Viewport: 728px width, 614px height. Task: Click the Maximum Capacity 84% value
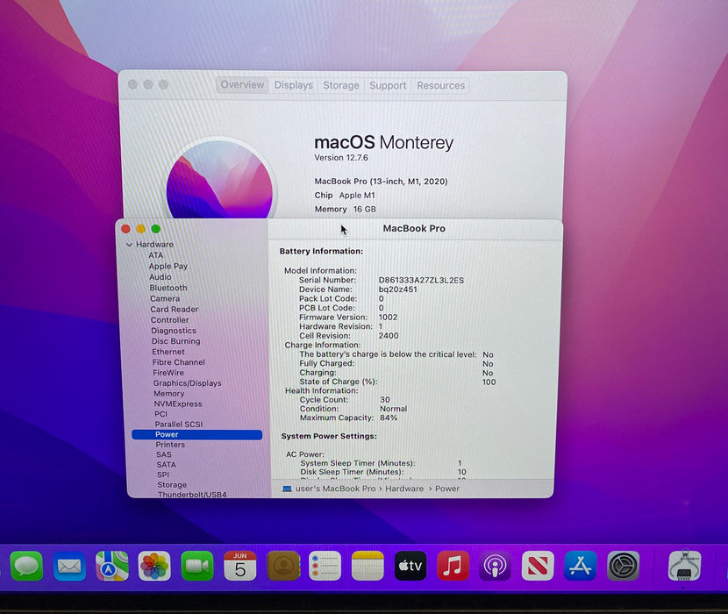tap(389, 418)
